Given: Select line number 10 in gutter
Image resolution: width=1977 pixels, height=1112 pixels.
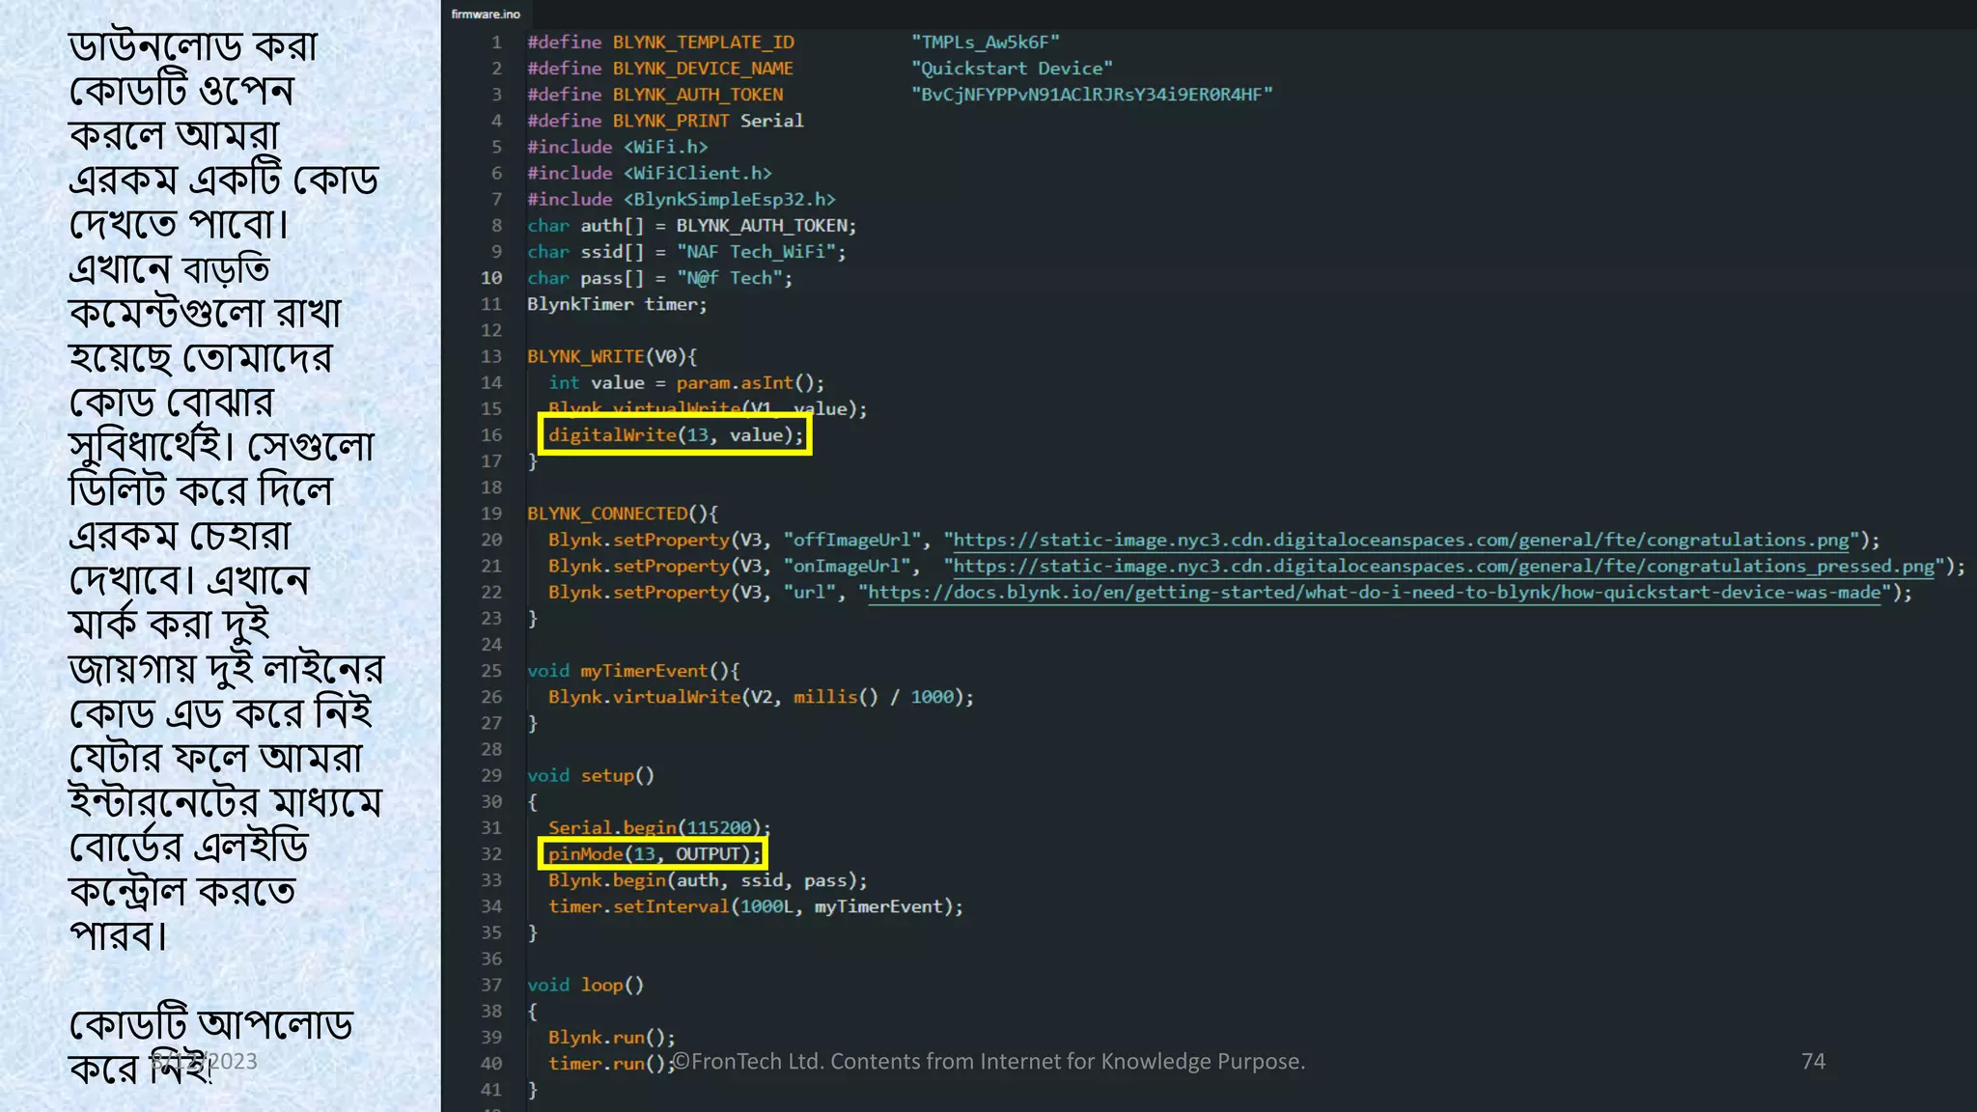Looking at the screenshot, I should 491,278.
